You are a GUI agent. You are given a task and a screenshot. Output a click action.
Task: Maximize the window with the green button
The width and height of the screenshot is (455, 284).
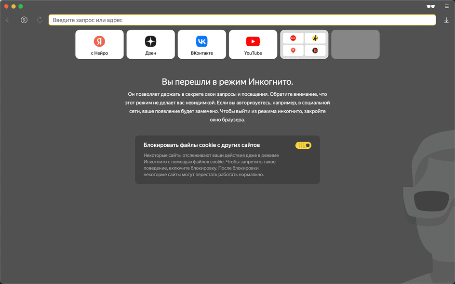tap(21, 6)
